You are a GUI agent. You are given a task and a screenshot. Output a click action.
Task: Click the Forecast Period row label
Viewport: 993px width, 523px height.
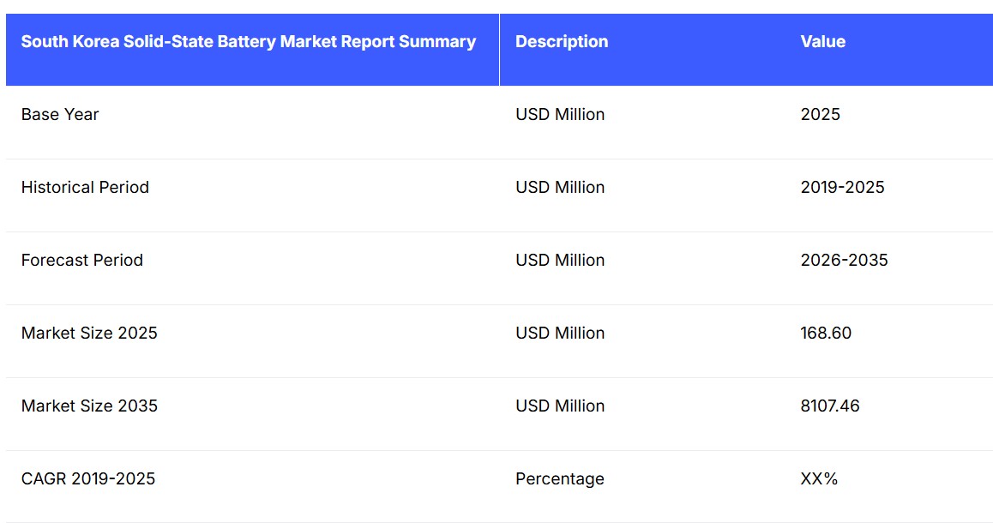click(x=81, y=261)
